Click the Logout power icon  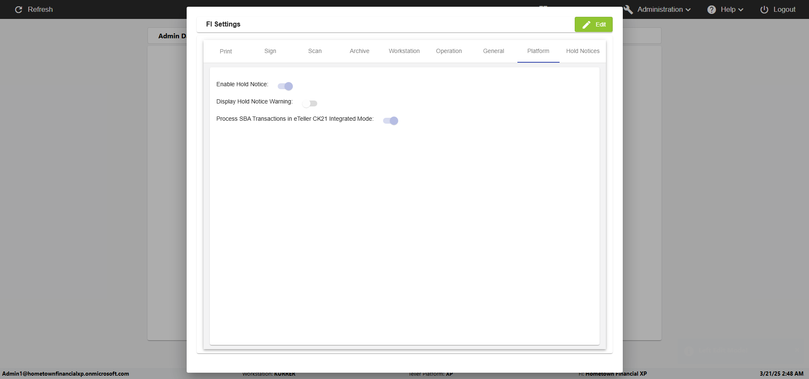point(764,10)
